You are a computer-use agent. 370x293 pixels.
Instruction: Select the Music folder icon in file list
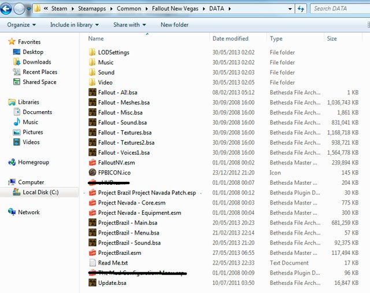coord(92,63)
